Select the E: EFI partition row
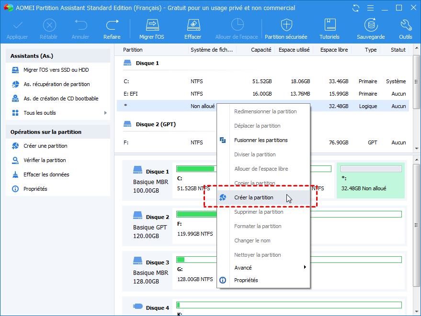Image resolution: width=421 pixels, height=316 pixels. tap(263, 94)
